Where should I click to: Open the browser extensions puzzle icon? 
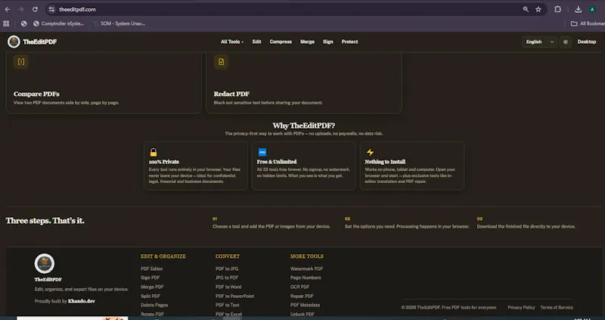click(x=557, y=9)
